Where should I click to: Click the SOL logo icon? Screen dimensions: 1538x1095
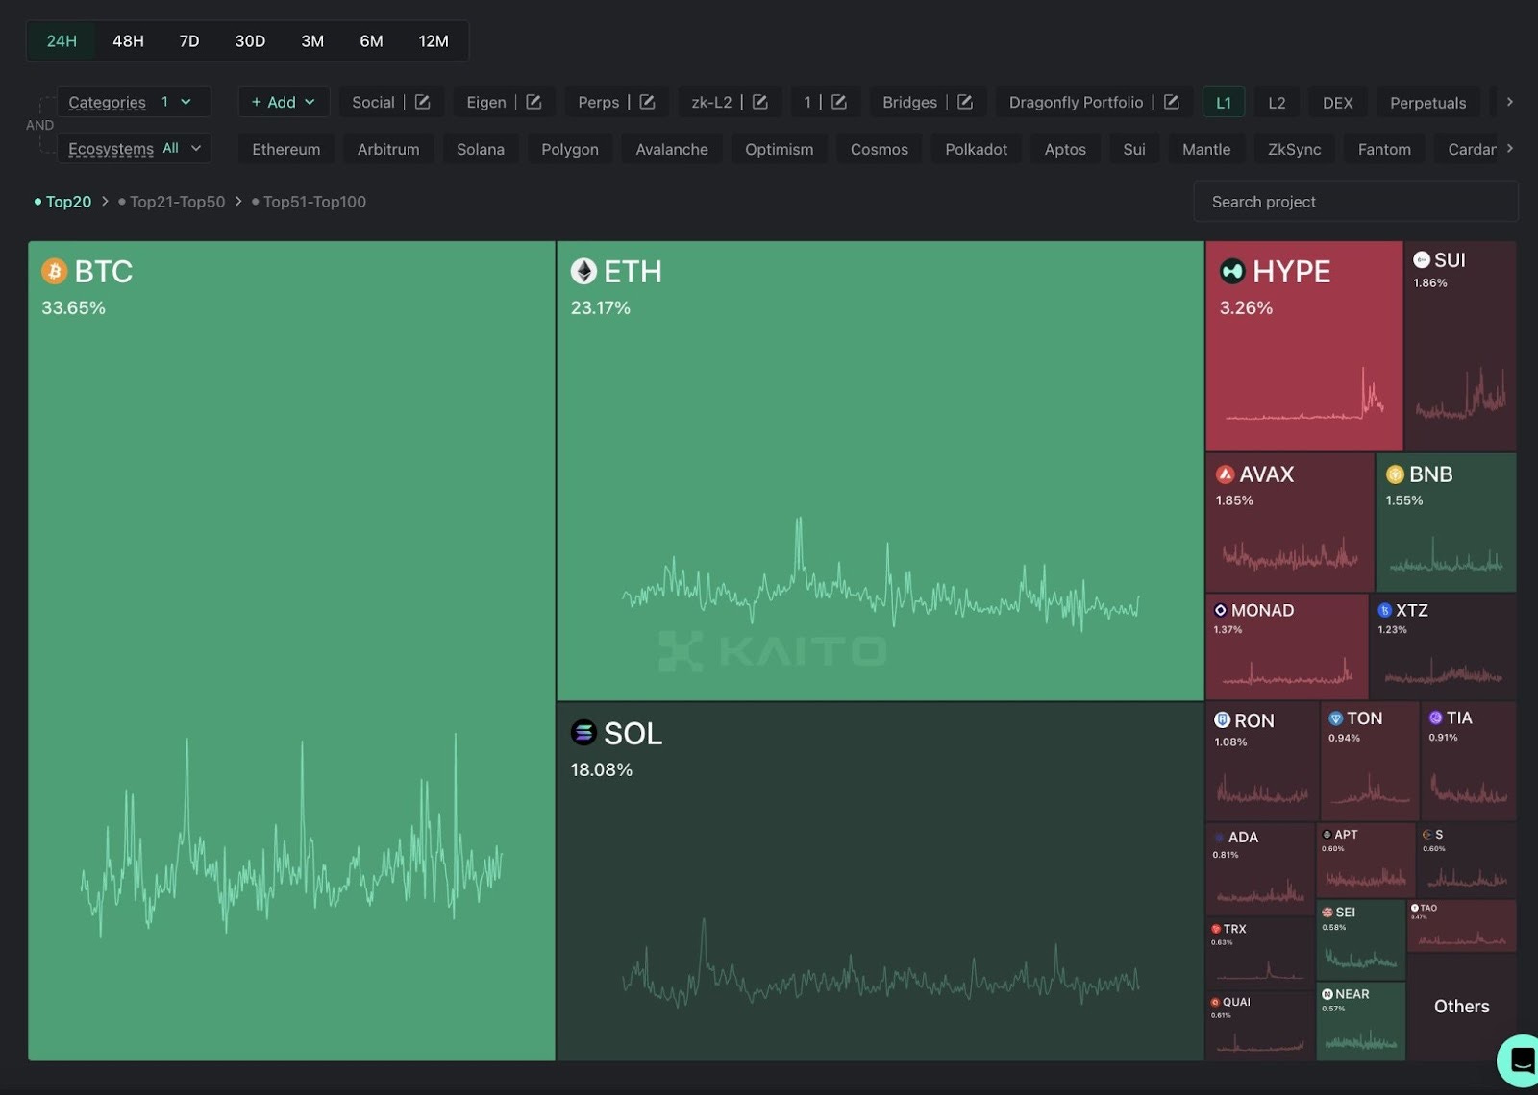(583, 733)
